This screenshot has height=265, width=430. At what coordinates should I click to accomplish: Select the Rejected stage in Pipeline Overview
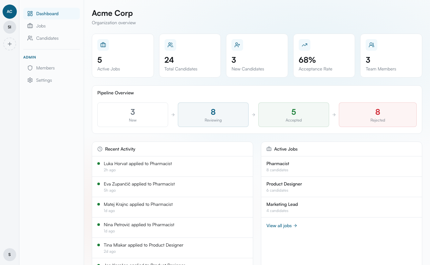click(378, 115)
